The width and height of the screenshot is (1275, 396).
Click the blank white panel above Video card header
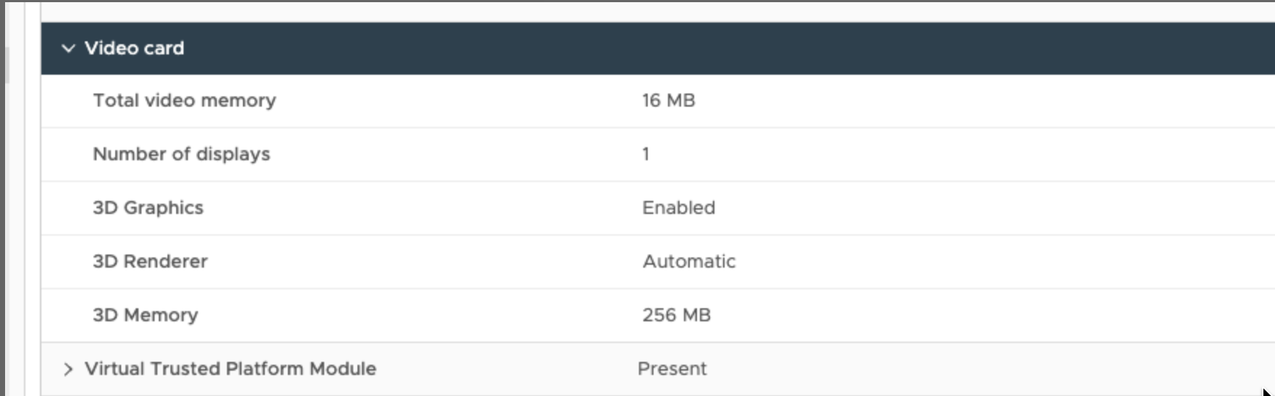pyautogui.click(x=653, y=11)
